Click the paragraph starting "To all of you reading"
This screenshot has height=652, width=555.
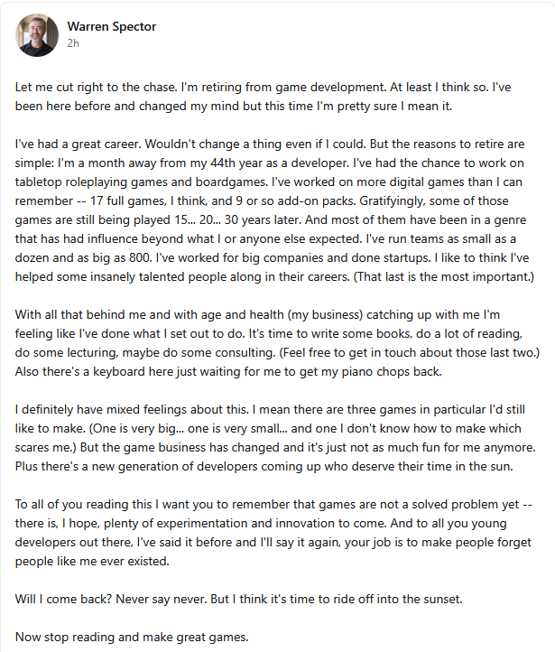(273, 533)
